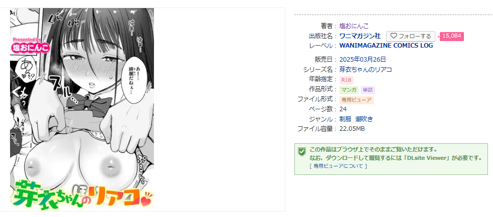Click the heart icon in follow button
The height and width of the screenshot is (217, 493).
click(x=394, y=36)
